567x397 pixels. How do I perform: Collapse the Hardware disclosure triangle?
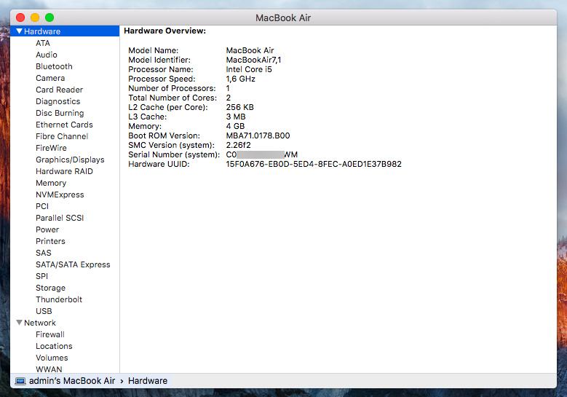coord(19,31)
